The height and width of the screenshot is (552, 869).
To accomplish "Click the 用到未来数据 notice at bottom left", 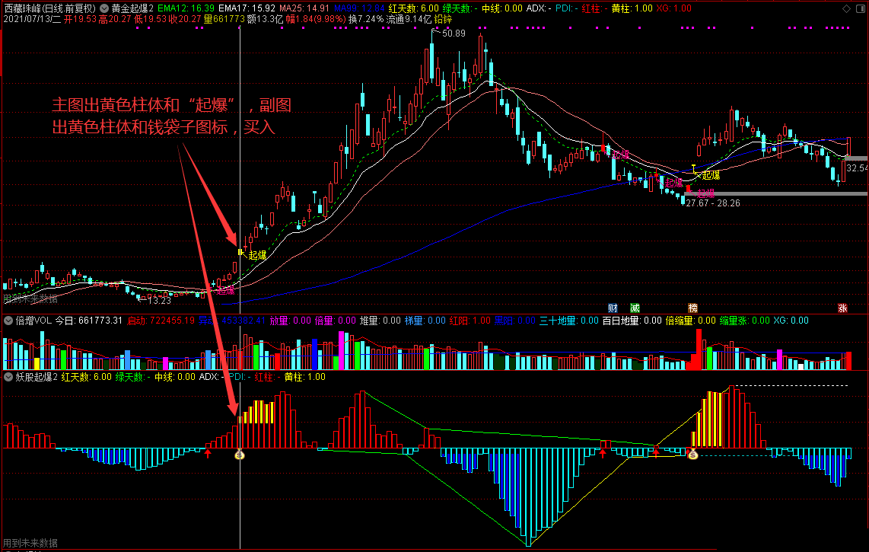I will click(x=30, y=543).
